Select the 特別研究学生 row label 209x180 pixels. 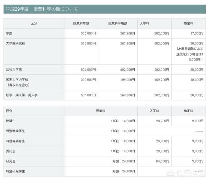pos(16,171)
